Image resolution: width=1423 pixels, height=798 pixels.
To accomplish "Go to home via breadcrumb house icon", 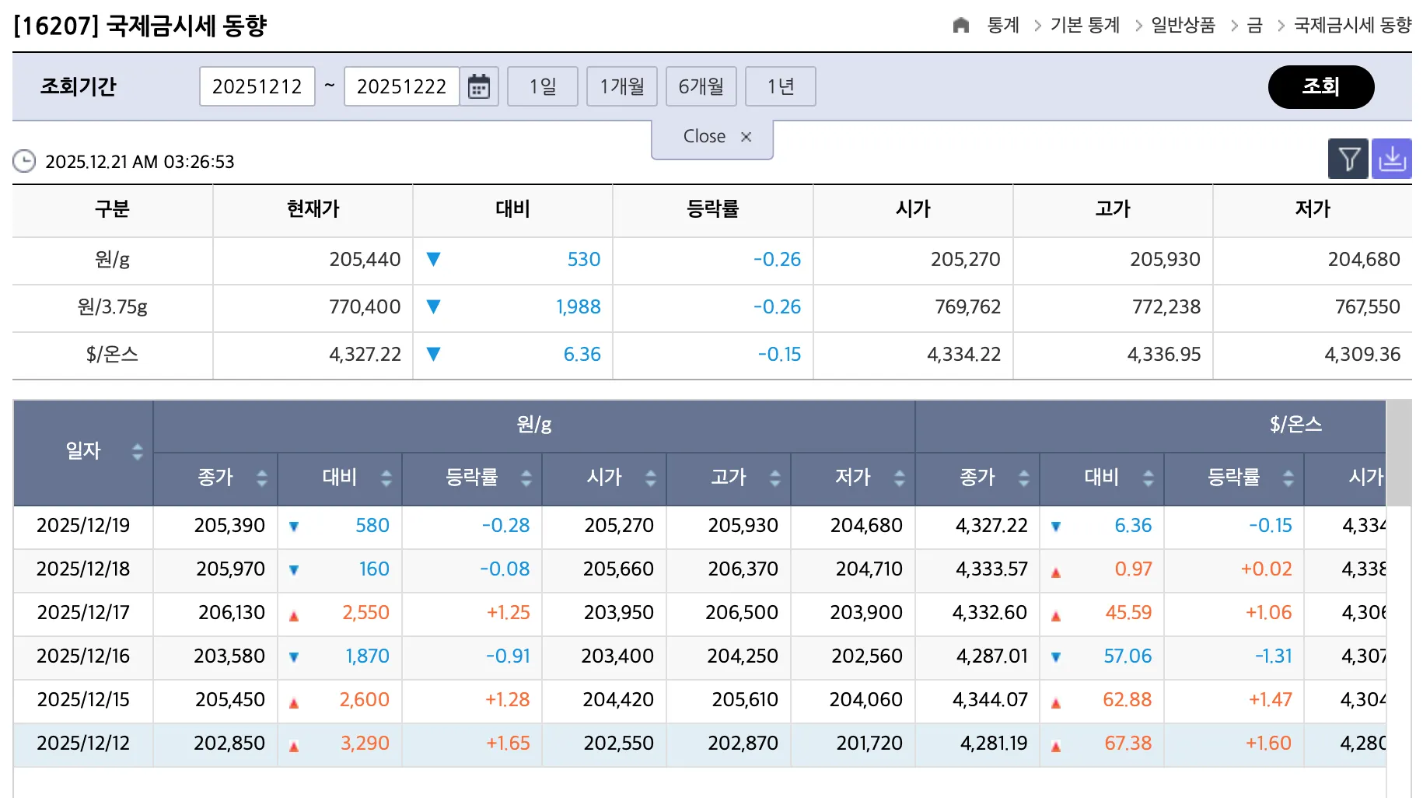I will pos(960,26).
